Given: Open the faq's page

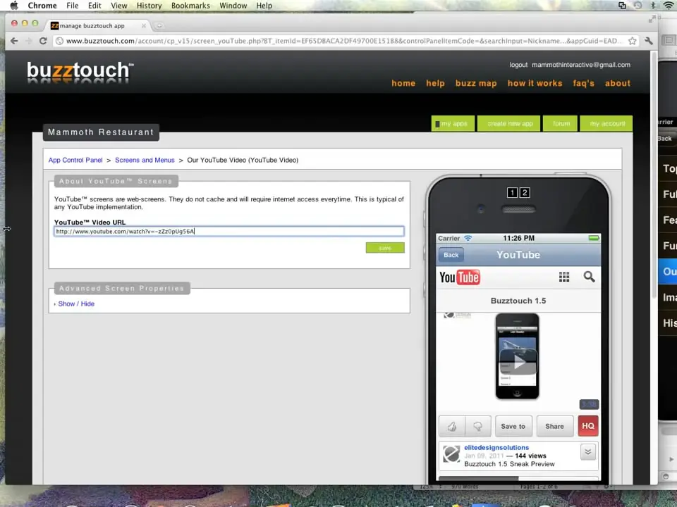Looking at the screenshot, I should (x=583, y=83).
